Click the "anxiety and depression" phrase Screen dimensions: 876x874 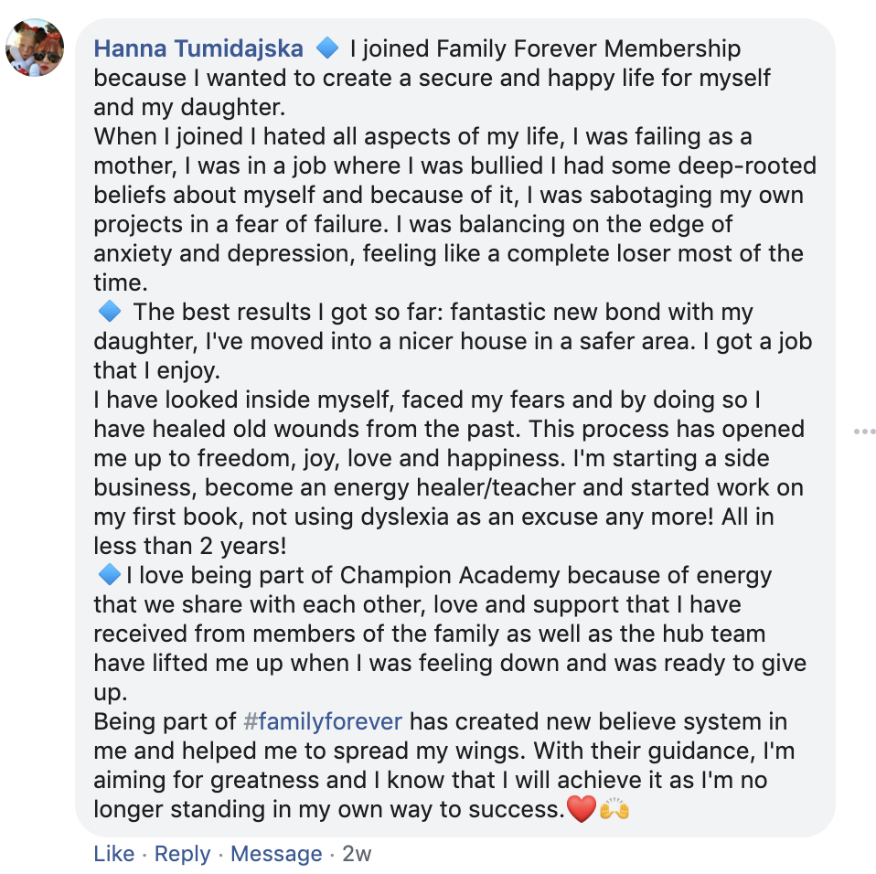225,253
